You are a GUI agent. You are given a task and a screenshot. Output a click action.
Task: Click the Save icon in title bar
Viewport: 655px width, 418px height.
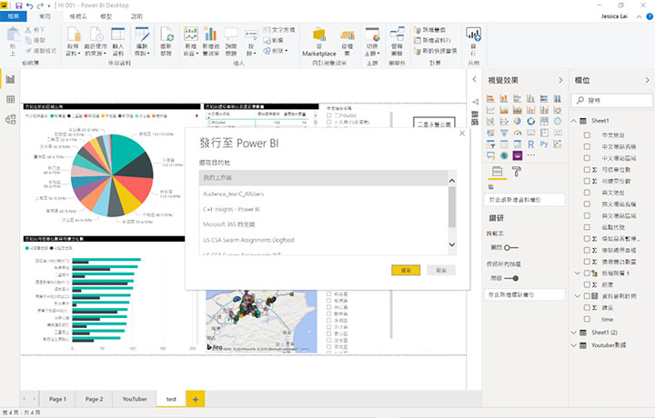click(19, 5)
